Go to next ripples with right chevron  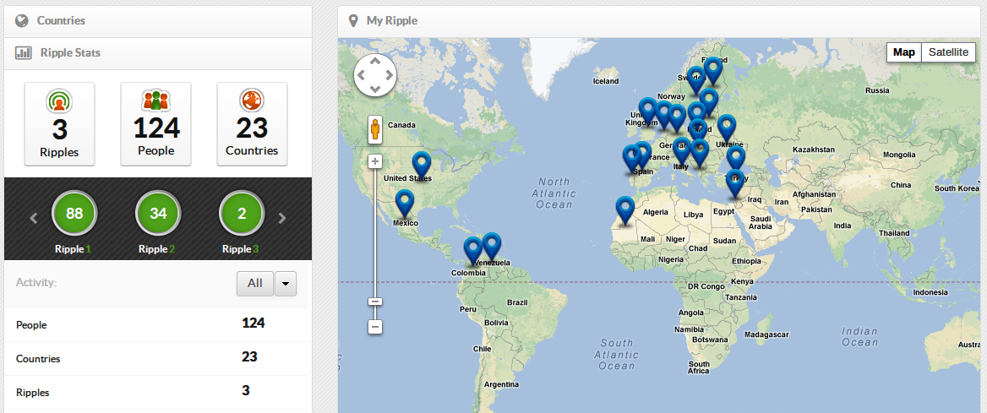pos(282,219)
